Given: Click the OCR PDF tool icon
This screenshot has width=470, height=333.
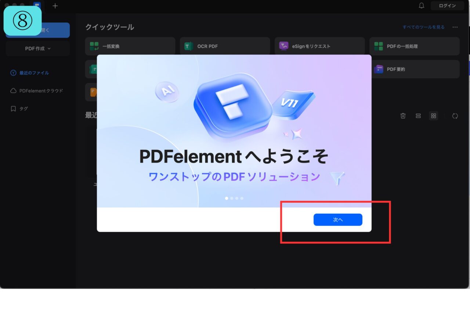Looking at the screenshot, I should (189, 46).
